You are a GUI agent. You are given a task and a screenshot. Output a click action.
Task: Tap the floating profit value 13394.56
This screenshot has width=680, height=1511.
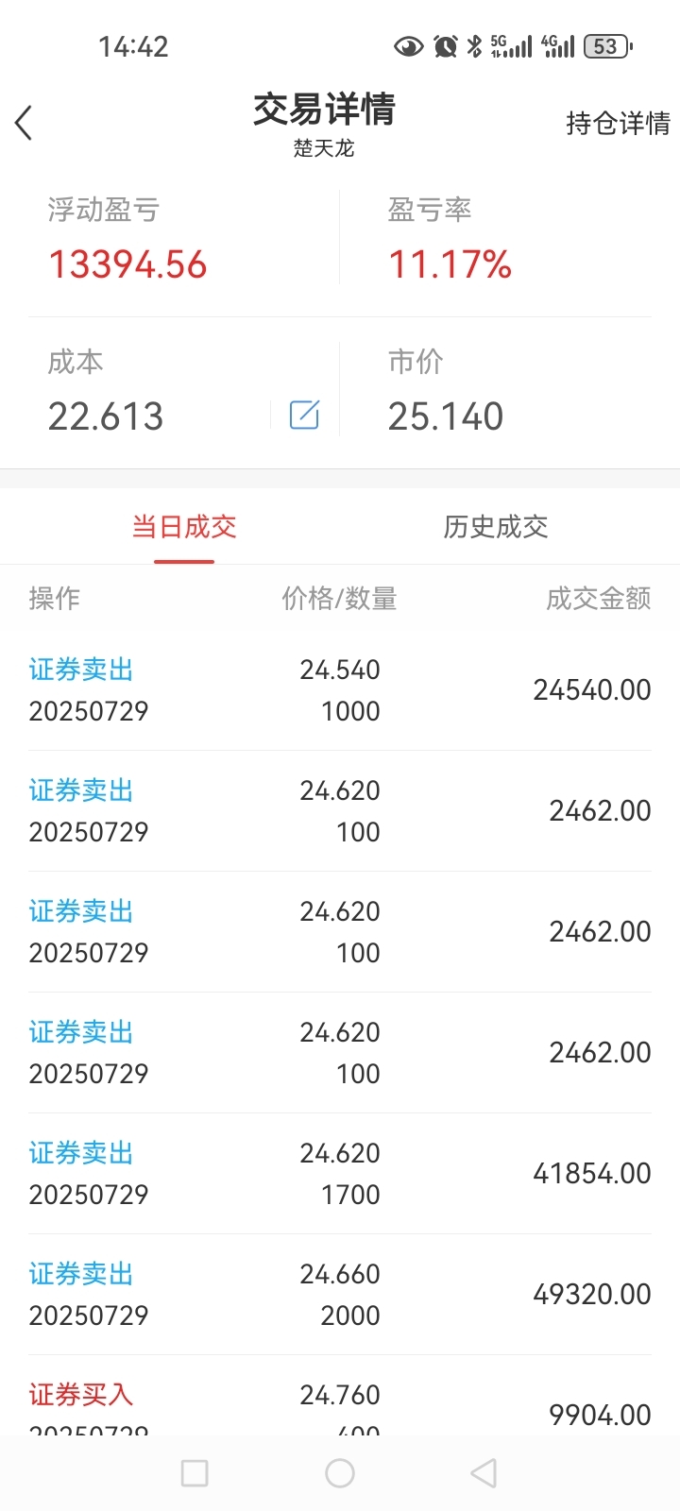pos(127,264)
